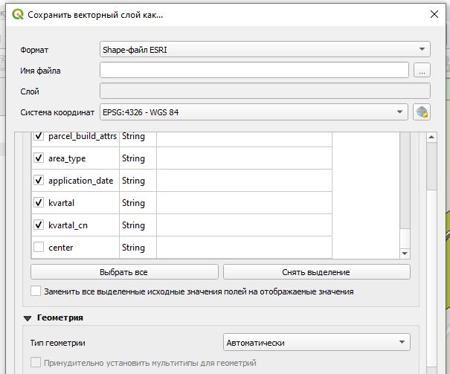Viewport: 450px width, 374px height.
Task: Click the Имя файла input field
Action: (254, 71)
